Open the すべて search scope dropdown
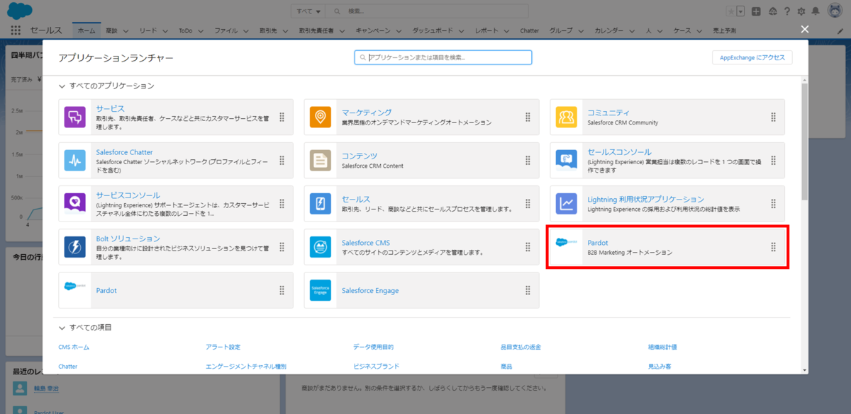 [x=308, y=11]
